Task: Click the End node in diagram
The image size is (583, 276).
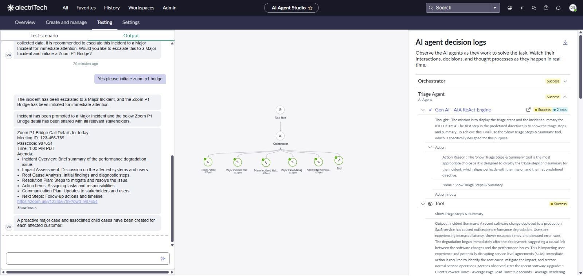Action: pos(339,161)
